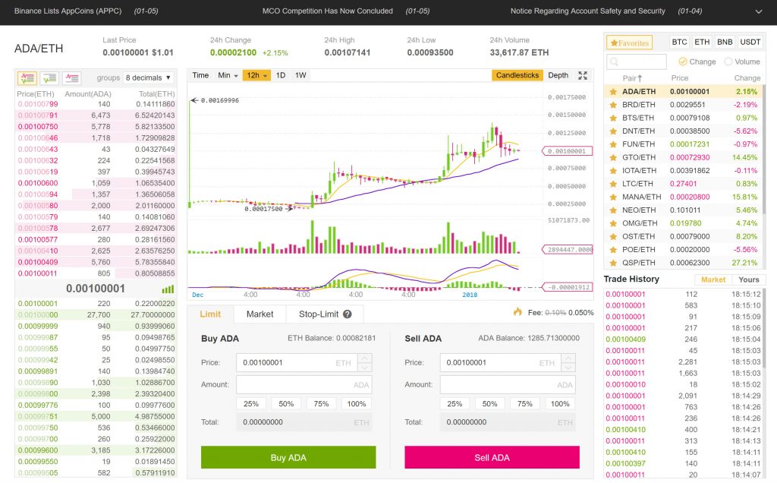Switch to the Stop-Limit order tab

coord(325,314)
